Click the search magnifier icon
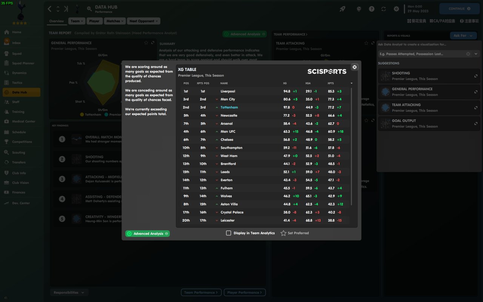 pyautogui.click(x=89, y=9)
